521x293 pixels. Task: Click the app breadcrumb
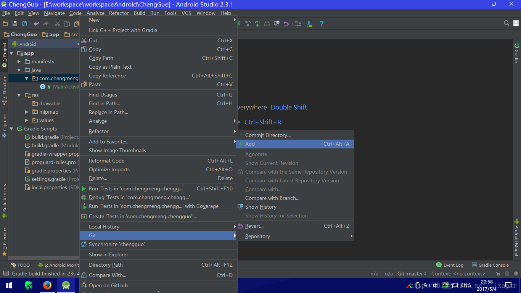51,34
